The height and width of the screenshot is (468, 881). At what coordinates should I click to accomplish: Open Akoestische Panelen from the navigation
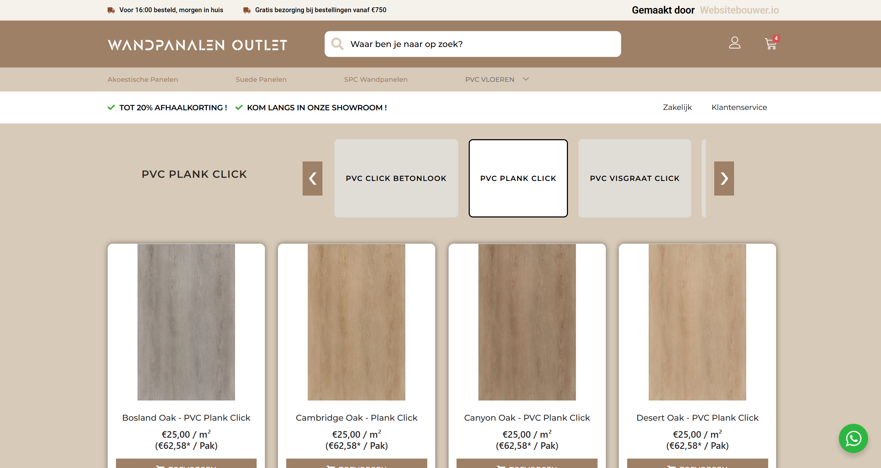(142, 79)
